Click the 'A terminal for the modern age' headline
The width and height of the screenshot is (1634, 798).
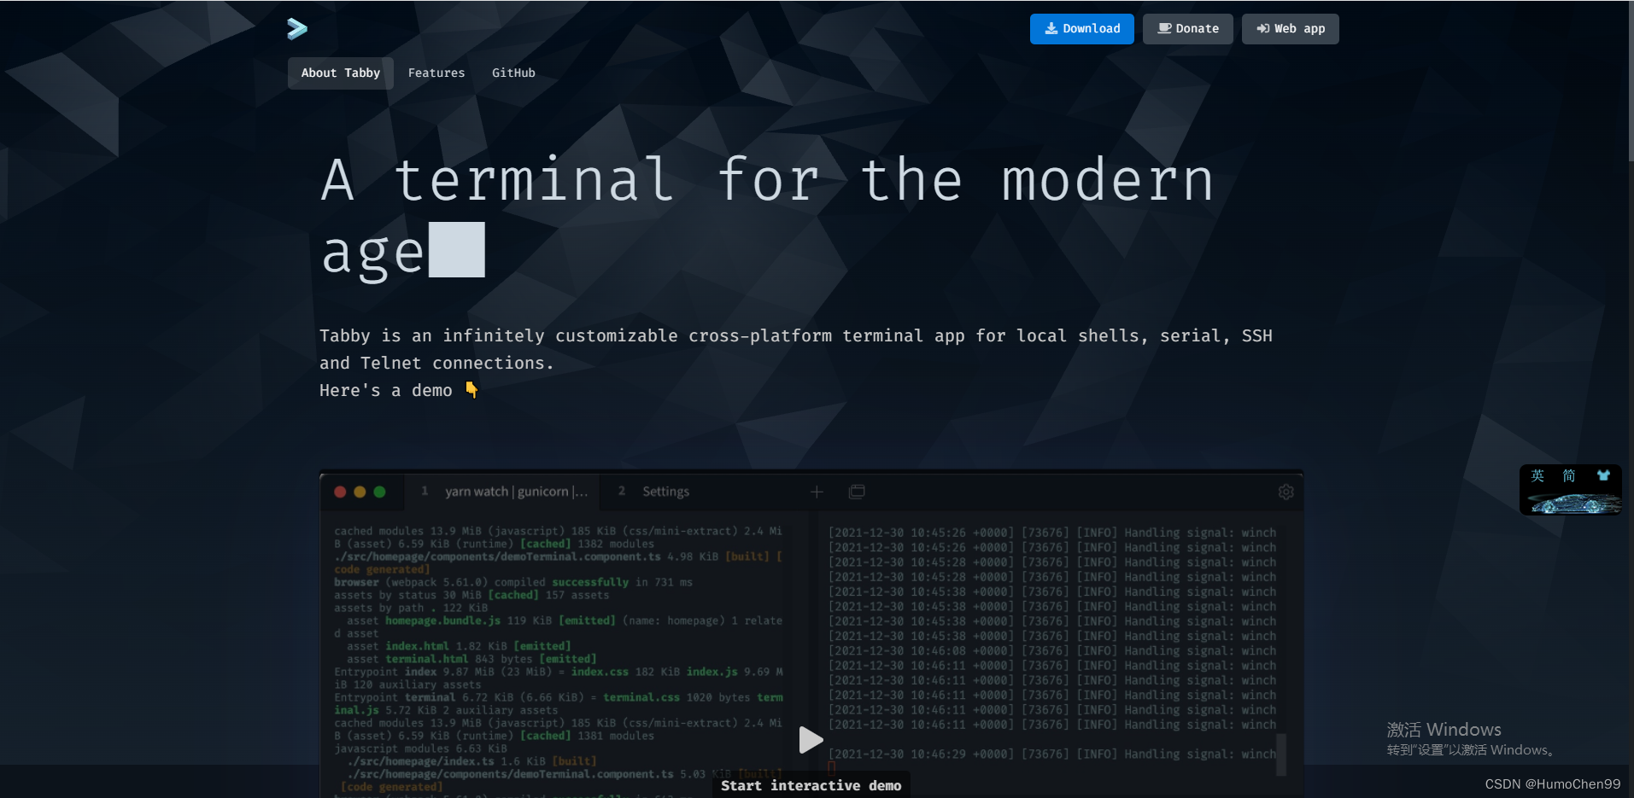click(x=766, y=216)
